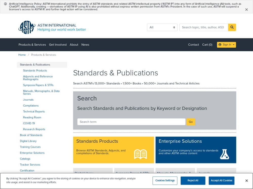Screen dimensions: 253x189
Task: Click the yellow magnifier search button
Action: [x=232, y=27]
